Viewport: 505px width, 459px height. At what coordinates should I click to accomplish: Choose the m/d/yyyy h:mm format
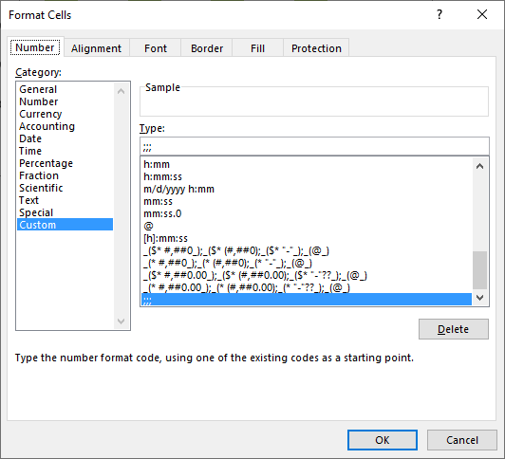pyautogui.click(x=307, y=189)
